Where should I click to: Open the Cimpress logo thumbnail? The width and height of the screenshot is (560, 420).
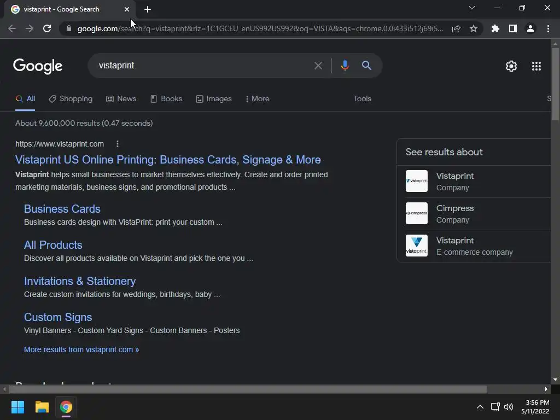pos(416,213)
